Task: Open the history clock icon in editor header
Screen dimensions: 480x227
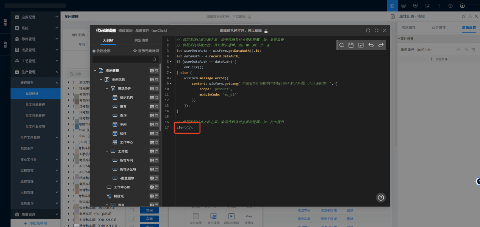Action: click(x=368, y=31)
